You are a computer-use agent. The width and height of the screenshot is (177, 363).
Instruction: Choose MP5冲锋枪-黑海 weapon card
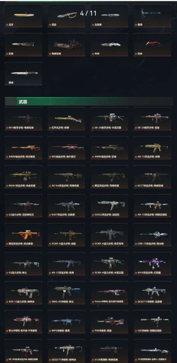66,322
